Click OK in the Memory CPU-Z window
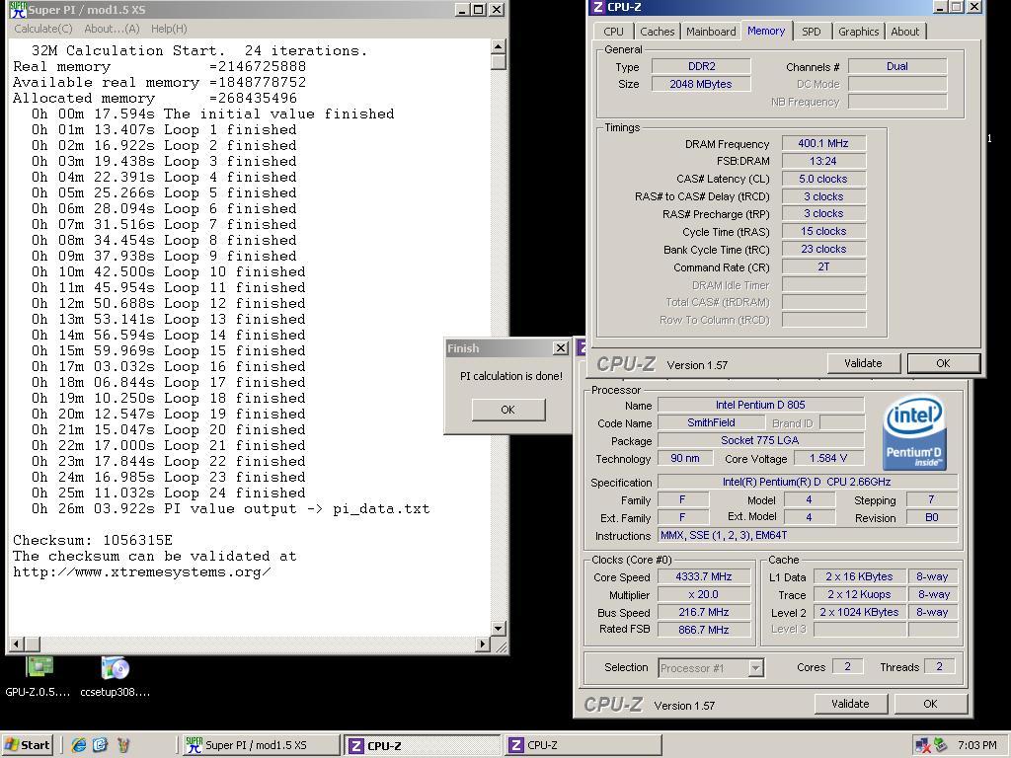1011x758 pixels. click(943, 363)
